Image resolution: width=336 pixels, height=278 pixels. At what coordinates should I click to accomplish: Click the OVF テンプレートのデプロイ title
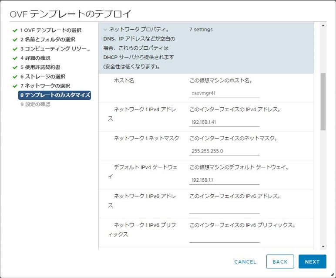71,14
